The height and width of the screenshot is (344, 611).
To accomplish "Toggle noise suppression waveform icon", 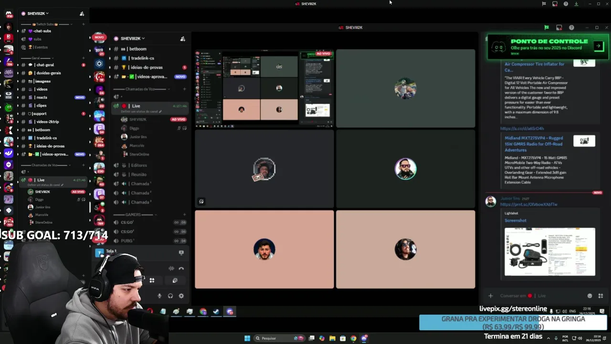I will pyautogui.click(x=171, y=269).
